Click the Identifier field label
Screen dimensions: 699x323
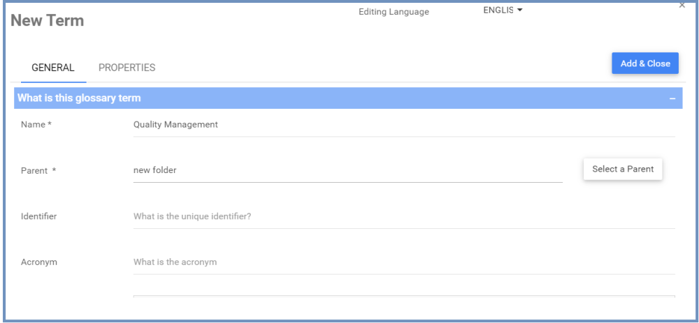click(x=39, y=216)
